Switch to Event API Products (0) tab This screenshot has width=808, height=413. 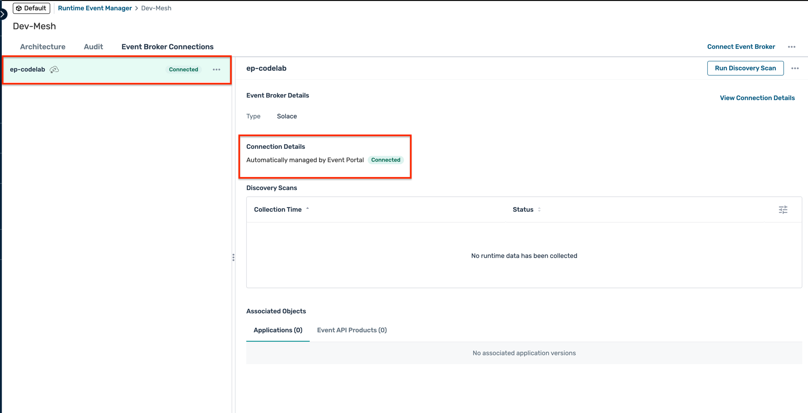click(x=351, y=330)
